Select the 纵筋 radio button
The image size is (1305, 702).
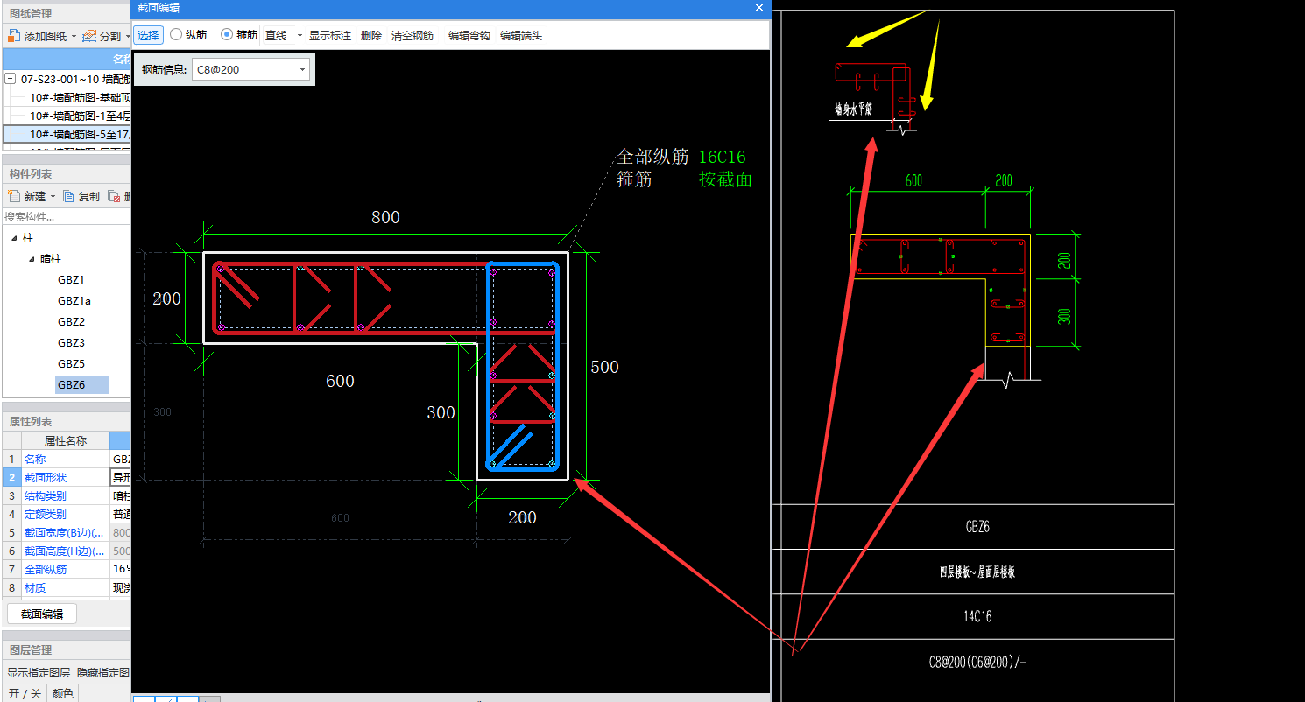pyautogui.click(x=176, y=35)
